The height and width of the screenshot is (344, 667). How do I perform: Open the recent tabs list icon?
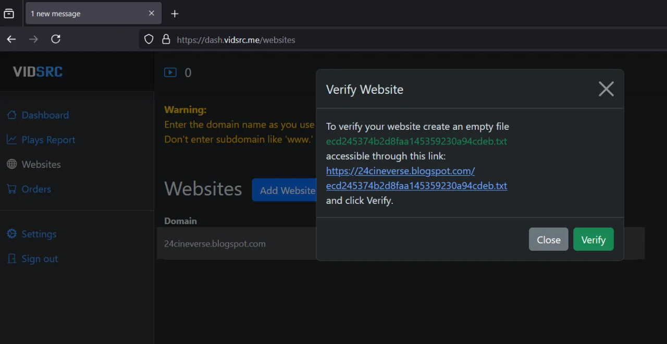point(9,14)
